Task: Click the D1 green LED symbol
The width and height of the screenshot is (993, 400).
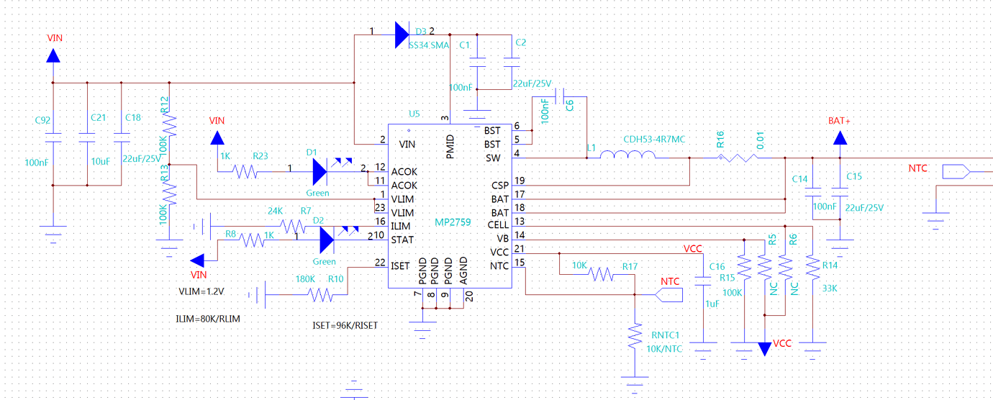Action: (x=320, y=172)
